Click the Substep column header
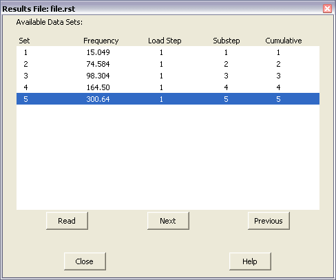336x280 pixels. click(x=227, y=41)
